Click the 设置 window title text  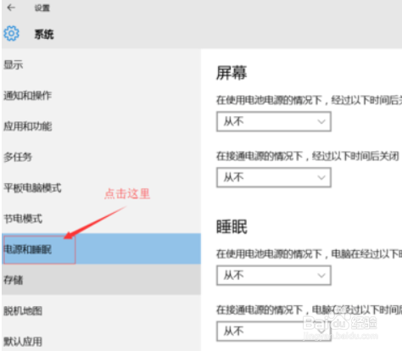(42, 8)
